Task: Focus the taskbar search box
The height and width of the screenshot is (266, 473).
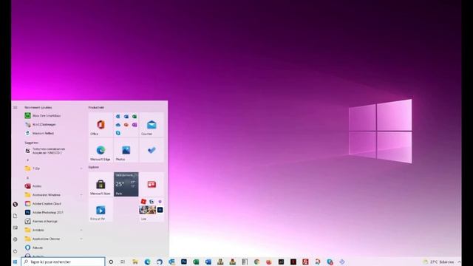Action: coord(63,262)
